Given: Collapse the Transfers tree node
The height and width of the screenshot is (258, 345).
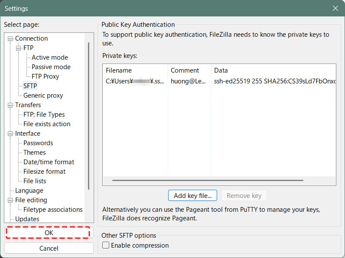Looking at the screenshot, I should pyautogui.click(x=11, y=105).
